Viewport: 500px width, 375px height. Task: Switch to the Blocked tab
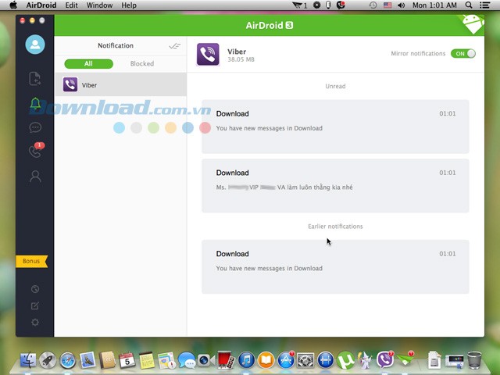tap(142, 64)
